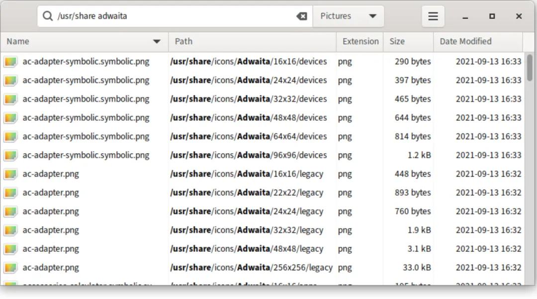
Task: Select ac-adapter-symbolic.symbolic.png in 48x48/devices
Action: [86, 118]
